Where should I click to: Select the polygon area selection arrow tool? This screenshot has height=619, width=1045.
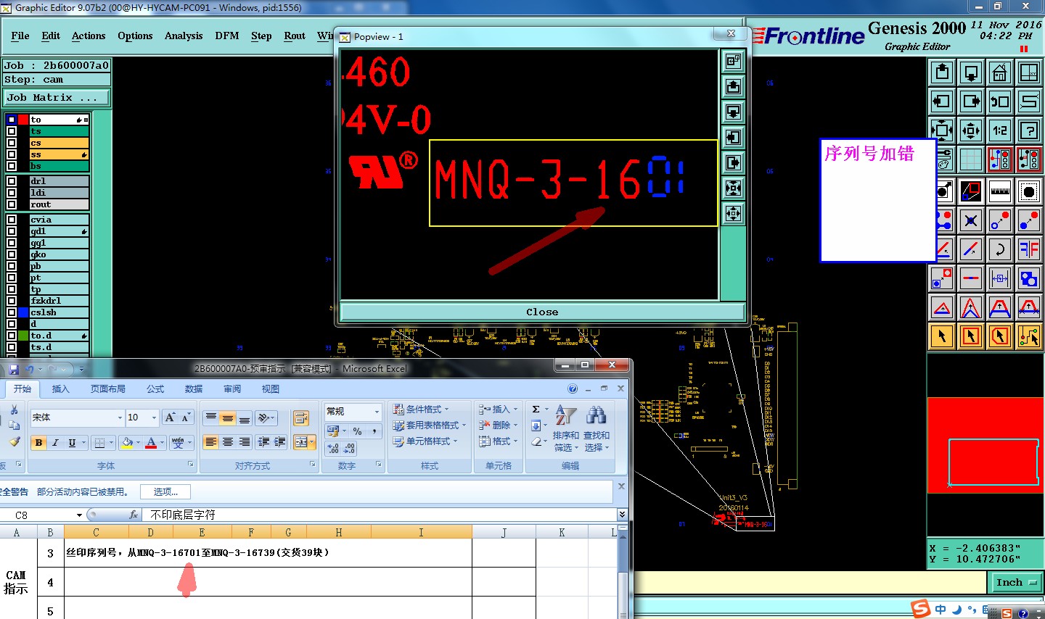1000,336
